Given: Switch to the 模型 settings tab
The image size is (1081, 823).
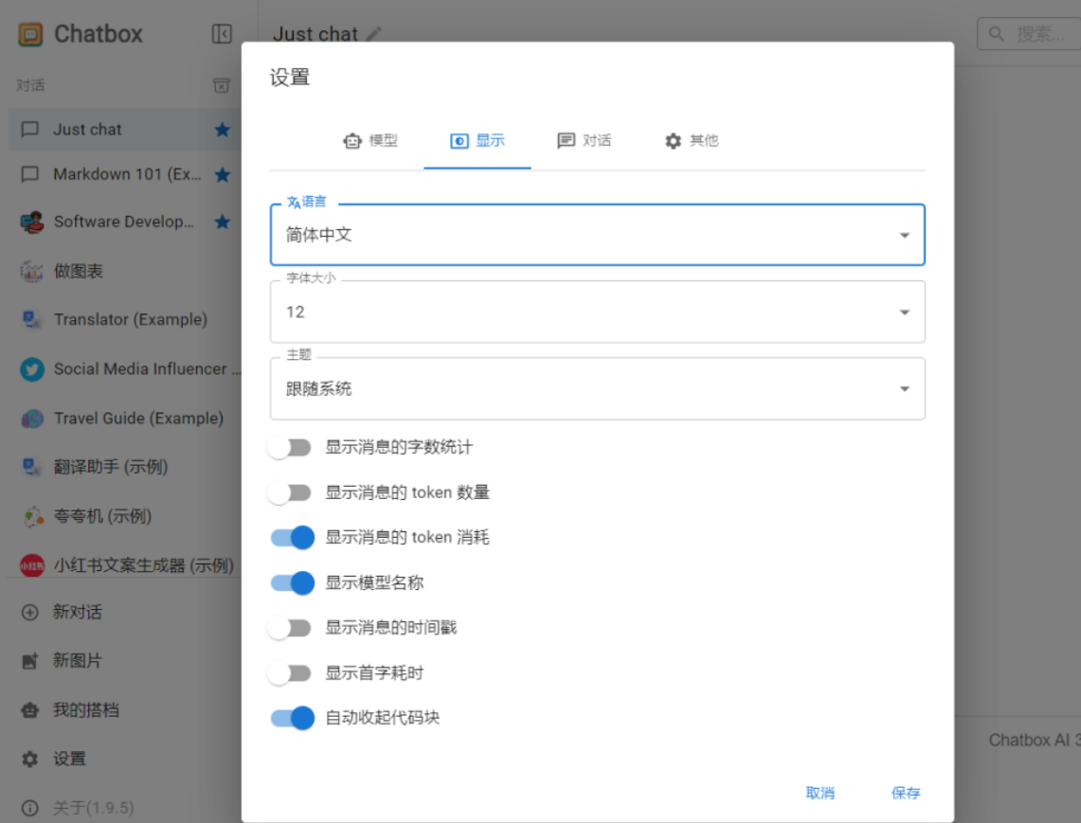Looking at the screenshot, I should (370, 140).
